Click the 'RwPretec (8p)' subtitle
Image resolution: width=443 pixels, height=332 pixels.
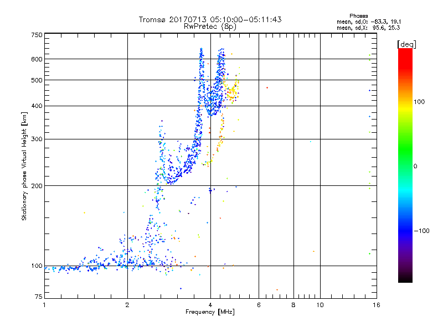tap(210, 27)
